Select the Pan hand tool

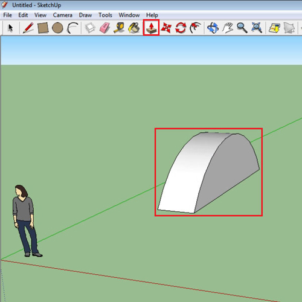tap(228, 28)
